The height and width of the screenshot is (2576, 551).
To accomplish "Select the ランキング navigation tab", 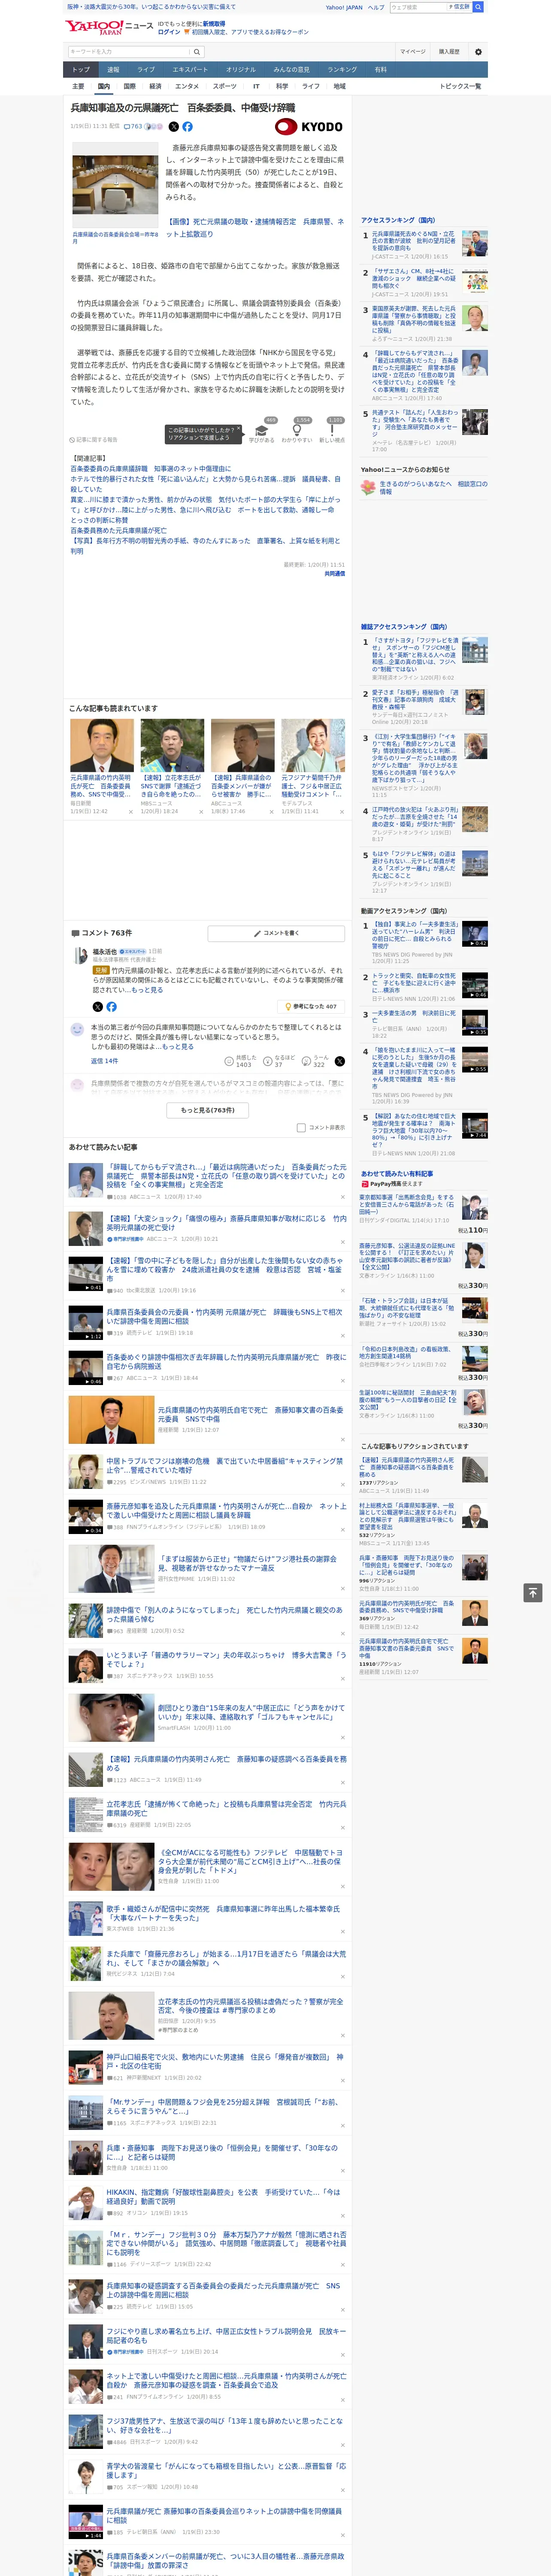I will 342,70.
